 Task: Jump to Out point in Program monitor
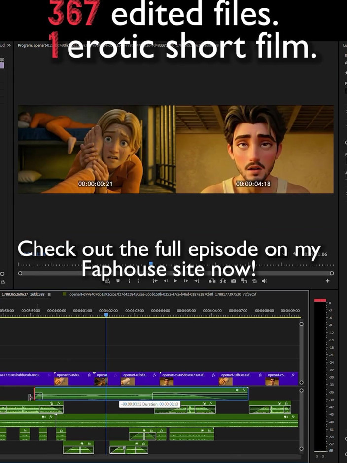click(197, 281)
